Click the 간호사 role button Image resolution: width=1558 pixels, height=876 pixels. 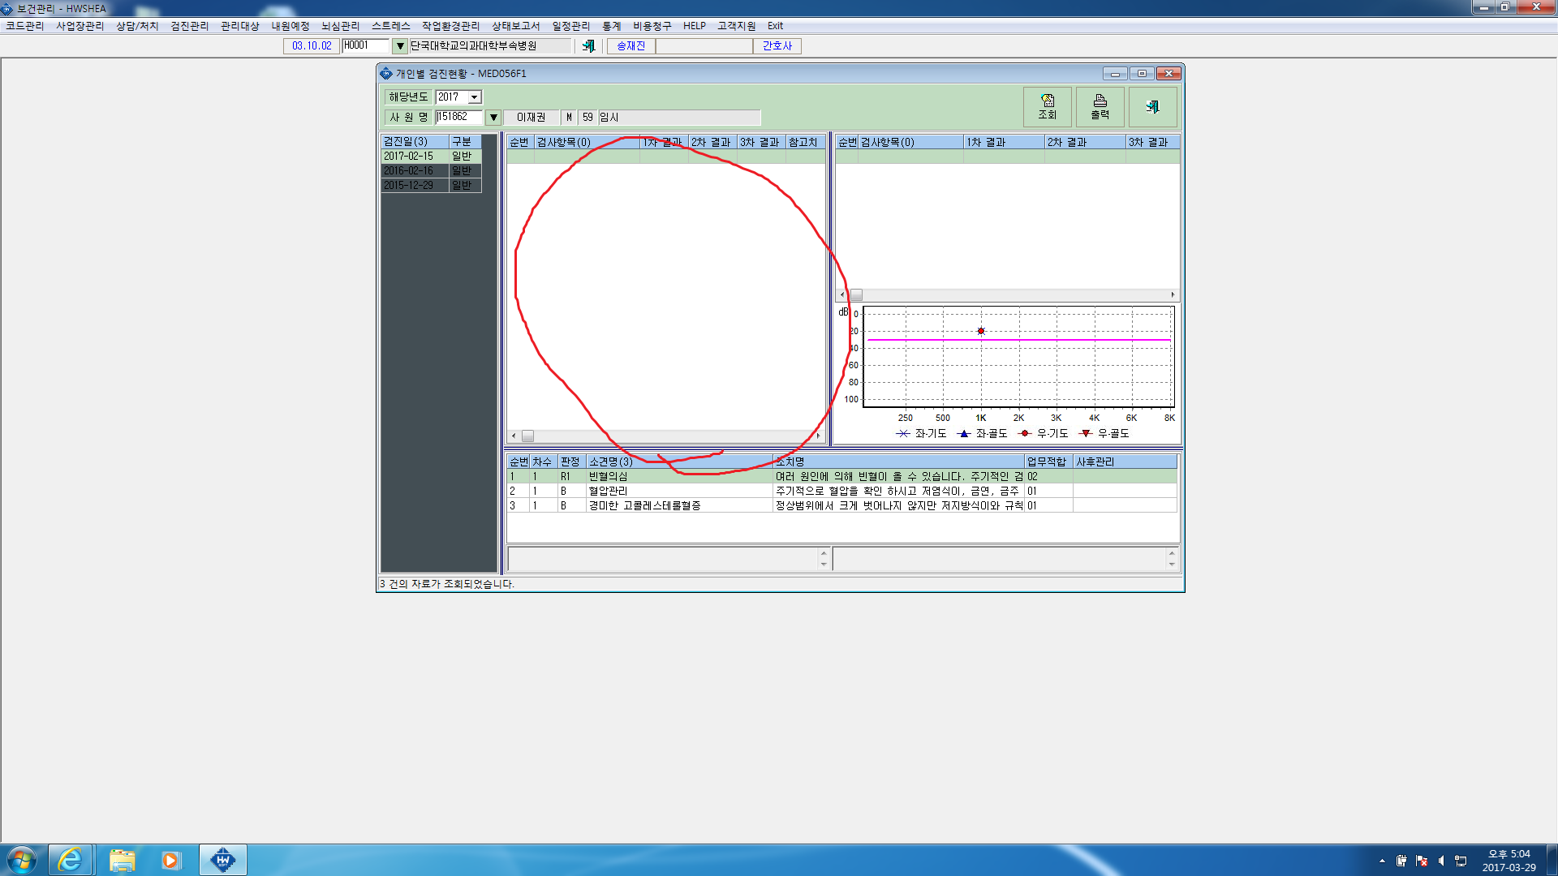click(x=777, y=46)
